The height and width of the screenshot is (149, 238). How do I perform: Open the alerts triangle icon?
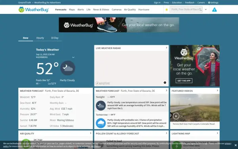[x=214, y=10]
